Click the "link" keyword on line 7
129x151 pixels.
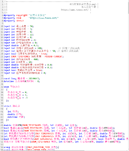point(19,18)
